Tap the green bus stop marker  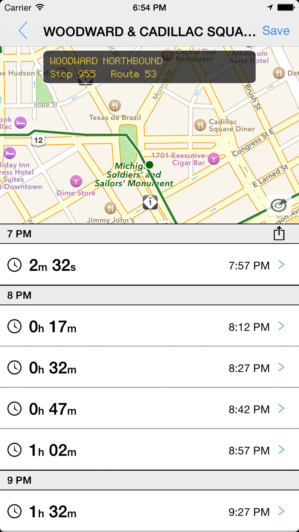(x=149, y=165)
